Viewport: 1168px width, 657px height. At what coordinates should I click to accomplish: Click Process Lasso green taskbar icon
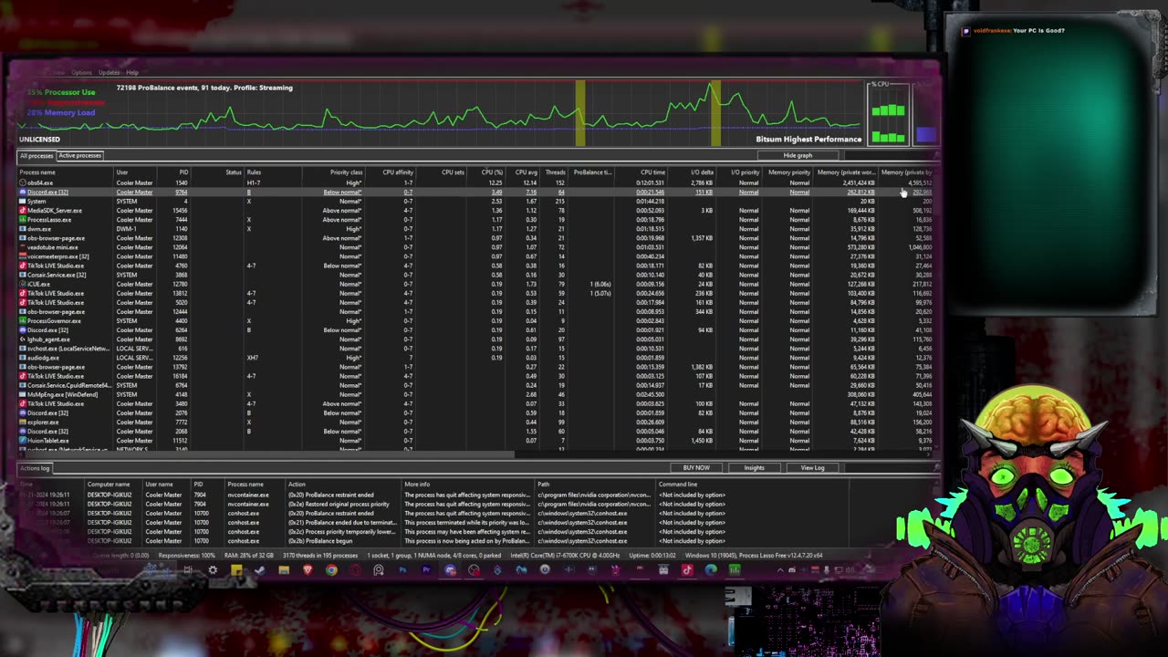[x=735, y=570]
